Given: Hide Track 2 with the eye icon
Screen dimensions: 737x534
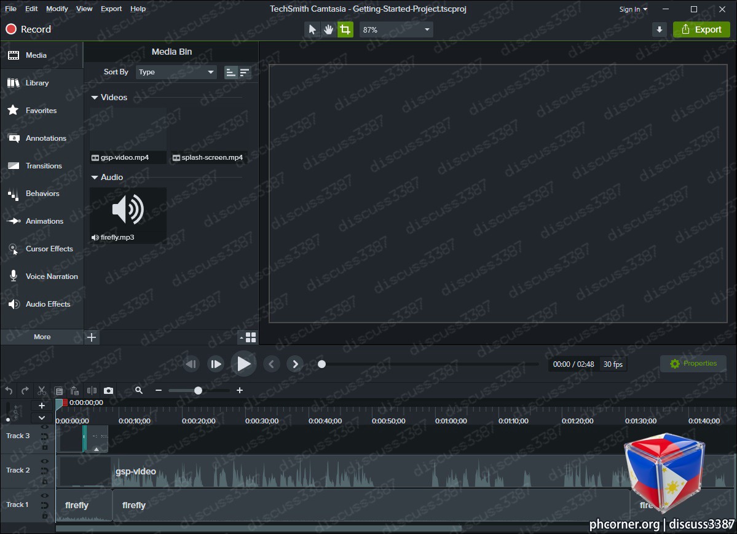Looking at the screenshot, I should tap(45, 461).
